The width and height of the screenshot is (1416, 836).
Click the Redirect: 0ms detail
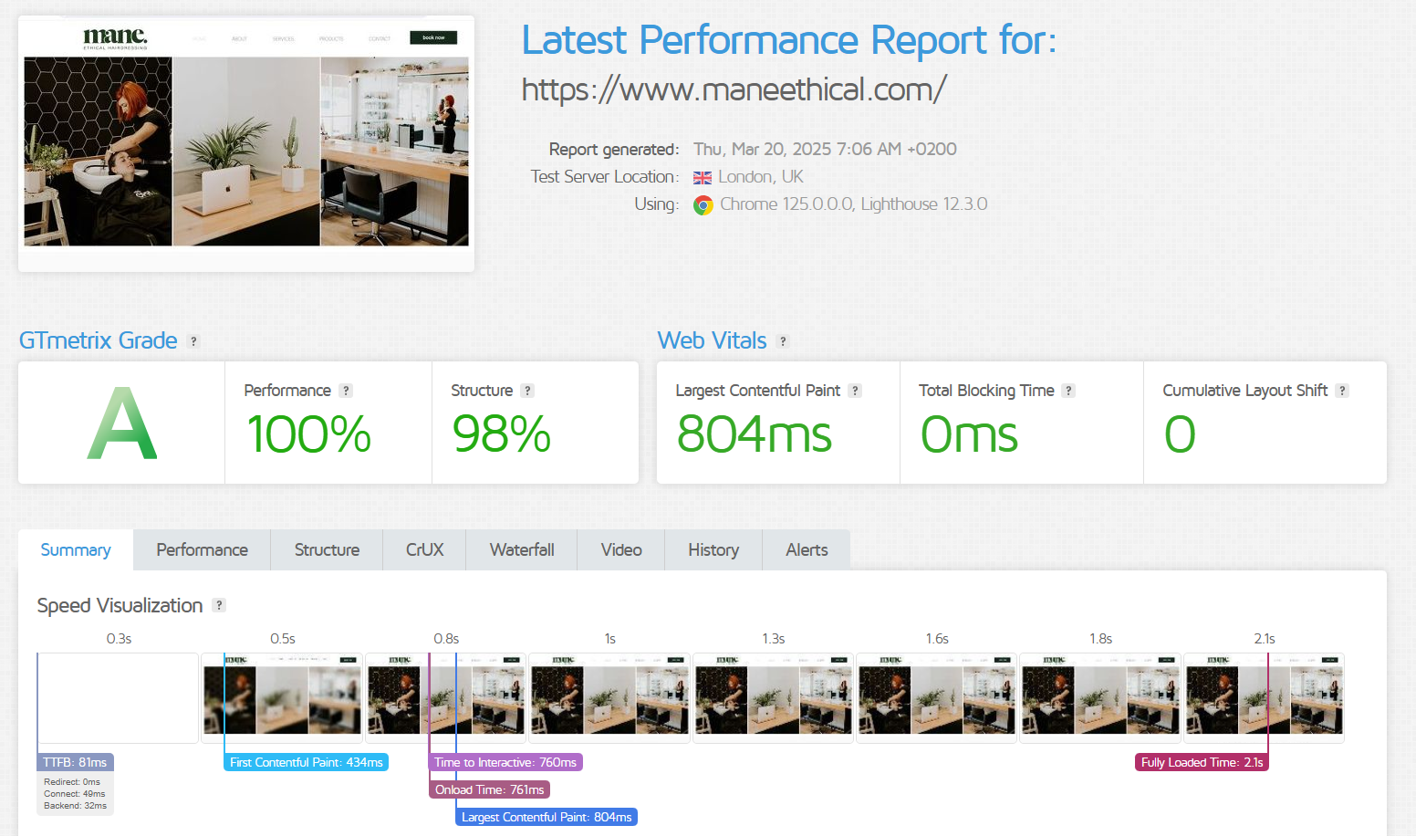click(72, 782)
